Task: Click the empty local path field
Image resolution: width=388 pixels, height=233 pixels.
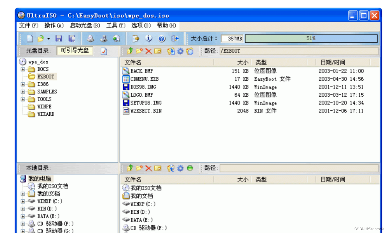Action: pyautogui.click(x=299, y=168)
